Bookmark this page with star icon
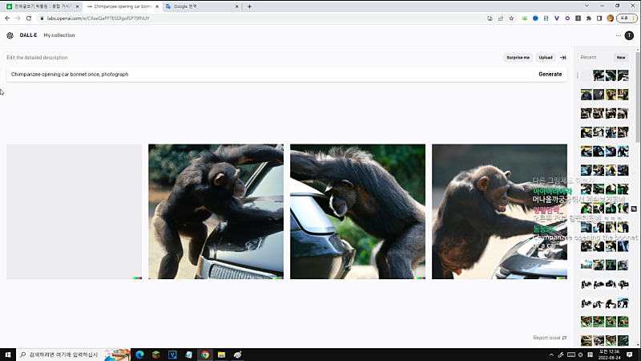Viewport: 641px width, 361px height. coord(511,18)
